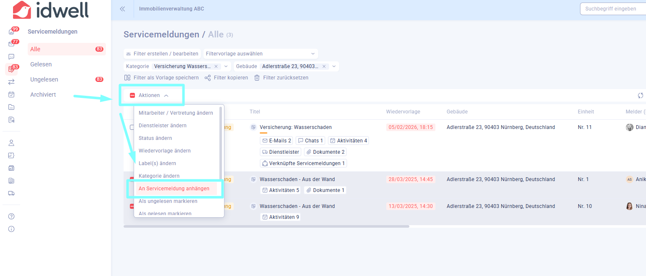The image size is (646, 276).
Task: Open the mail inbox icon with 77 badge
Action: click(x=11, y=44)
